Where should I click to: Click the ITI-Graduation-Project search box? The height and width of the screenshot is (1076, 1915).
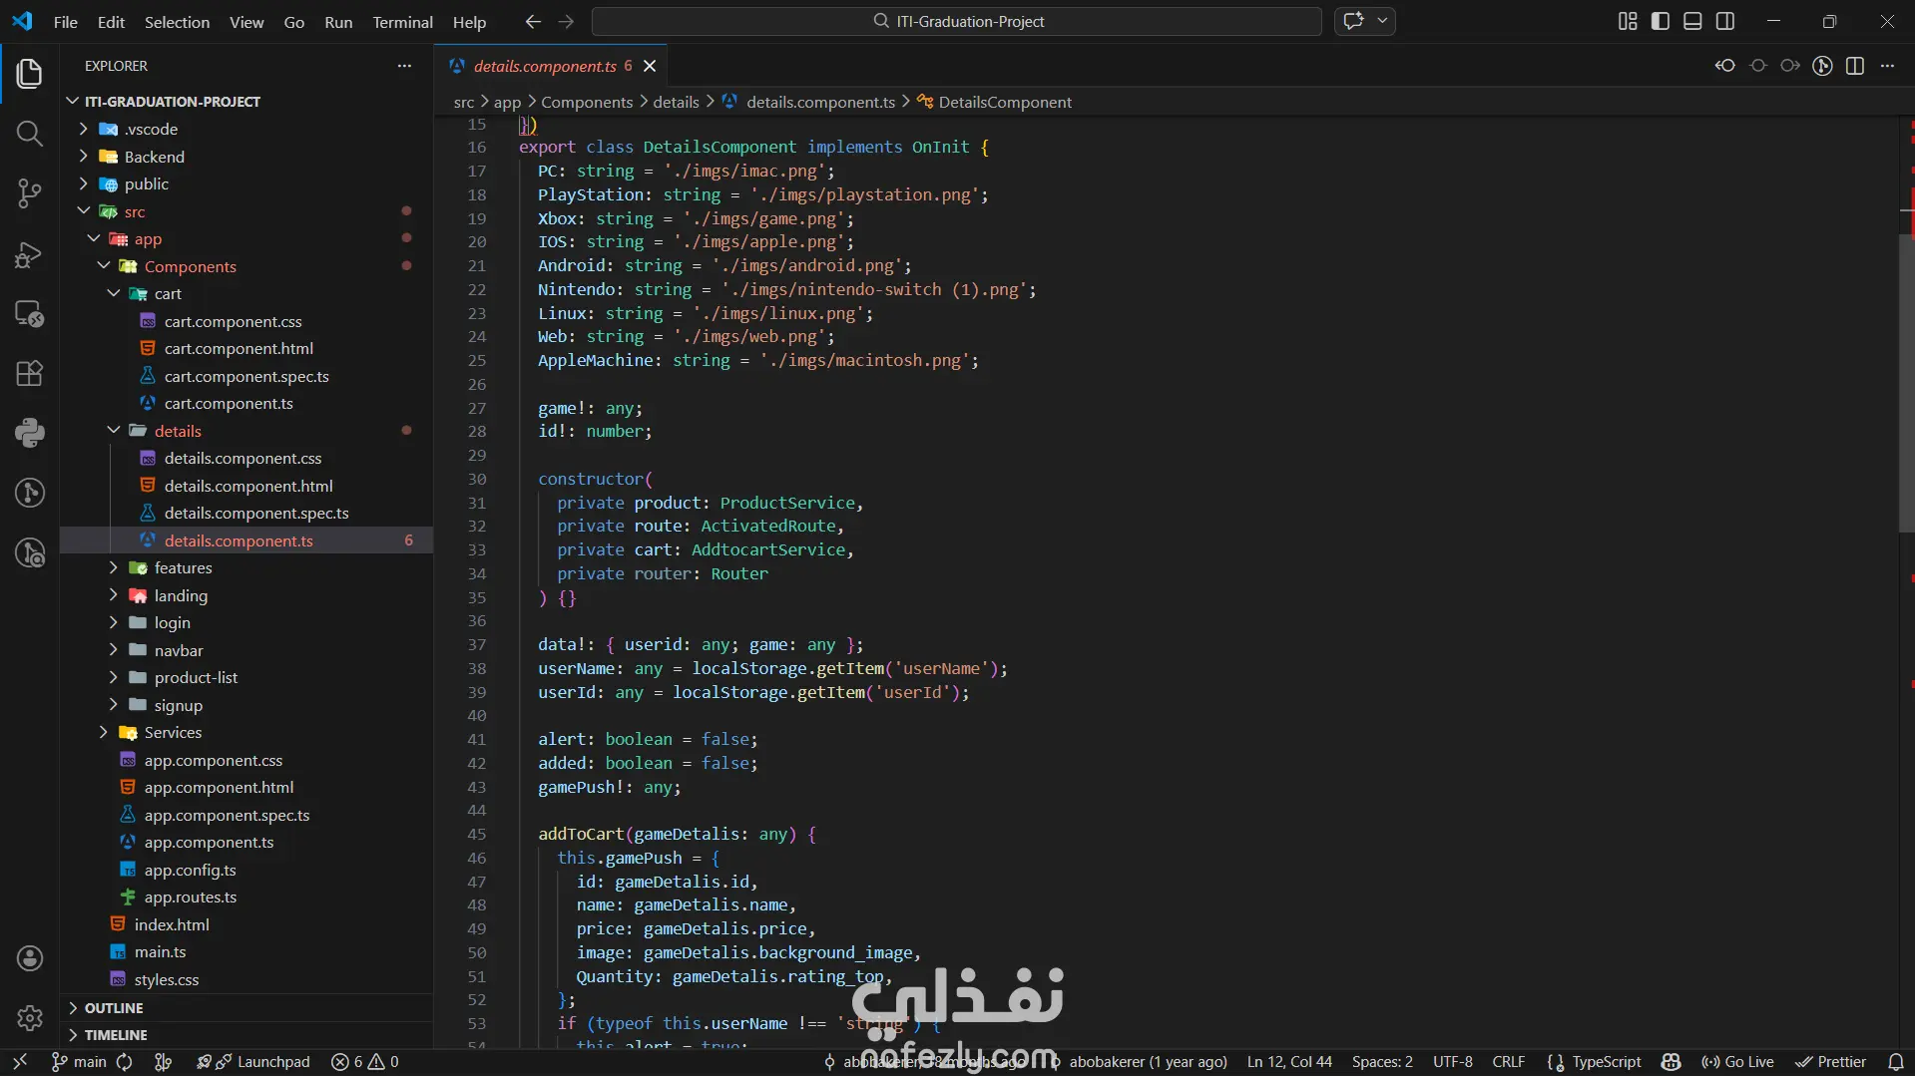pos(956,21)
